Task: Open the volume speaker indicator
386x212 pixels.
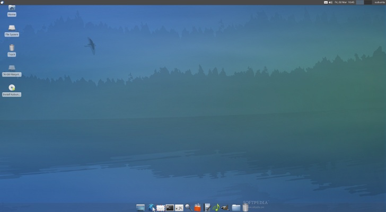Action: tap(331, 2)
